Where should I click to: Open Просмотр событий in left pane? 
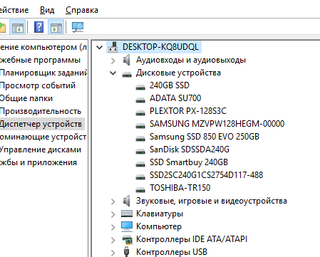38,85
